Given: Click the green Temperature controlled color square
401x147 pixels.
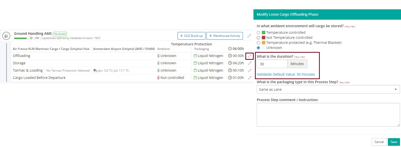Looking at the screenshot, I should point(264,33).
